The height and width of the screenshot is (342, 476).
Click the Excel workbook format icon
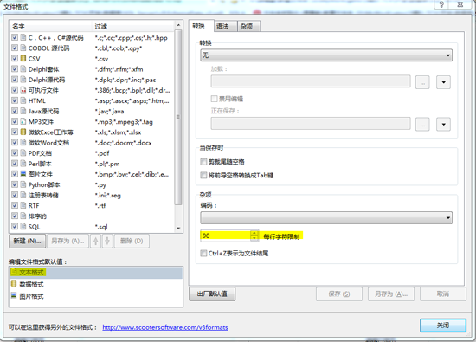click(x=23, y=132)
